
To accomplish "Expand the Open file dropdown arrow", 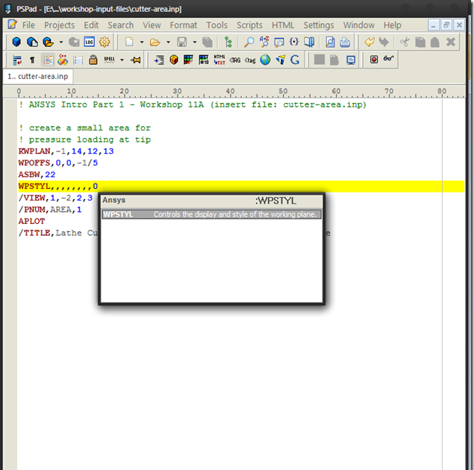I will 168,43.
